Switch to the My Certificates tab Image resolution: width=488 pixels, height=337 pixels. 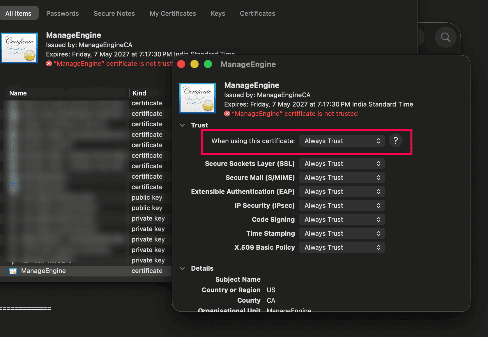[x=173, y=13]
